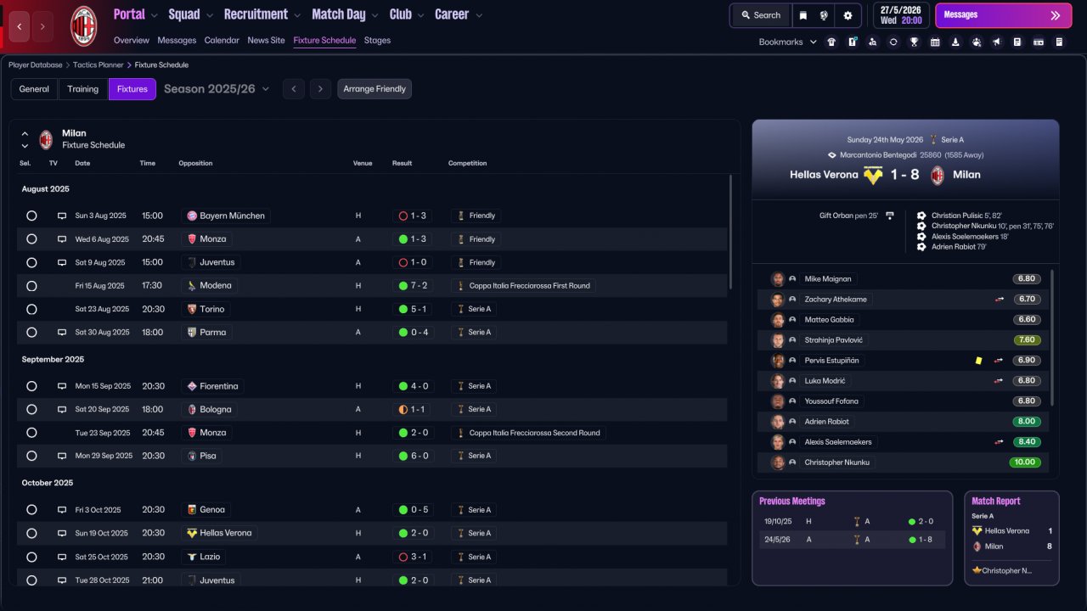The height and width of the screenshot is (611, 1087).
Task: Select the Juventus 9 Aug fixture radio button
Action: tap(31, 262)
